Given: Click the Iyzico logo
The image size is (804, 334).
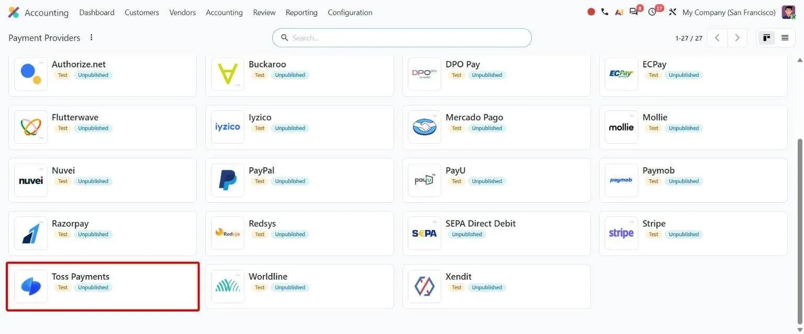Looking at the screenshot, I should 228,127.
